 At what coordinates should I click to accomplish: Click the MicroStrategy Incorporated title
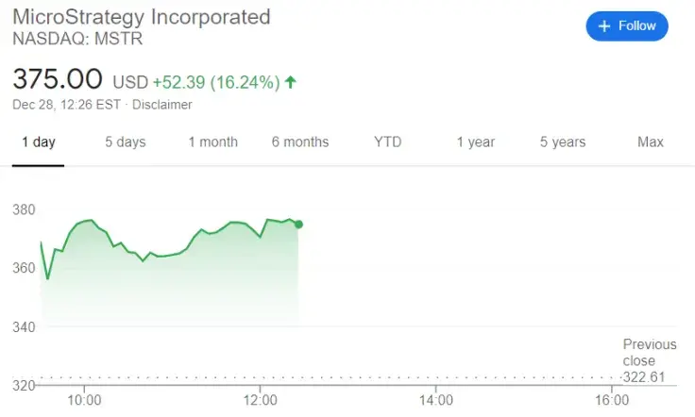[x=142, y=17]
